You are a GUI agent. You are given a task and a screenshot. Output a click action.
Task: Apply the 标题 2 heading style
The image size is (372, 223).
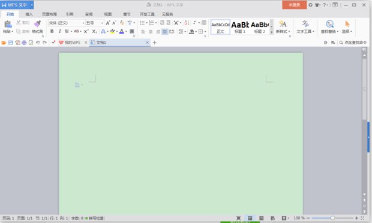point(260,27)
